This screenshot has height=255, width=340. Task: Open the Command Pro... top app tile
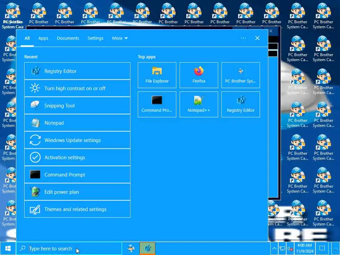(x=157, y=104)
